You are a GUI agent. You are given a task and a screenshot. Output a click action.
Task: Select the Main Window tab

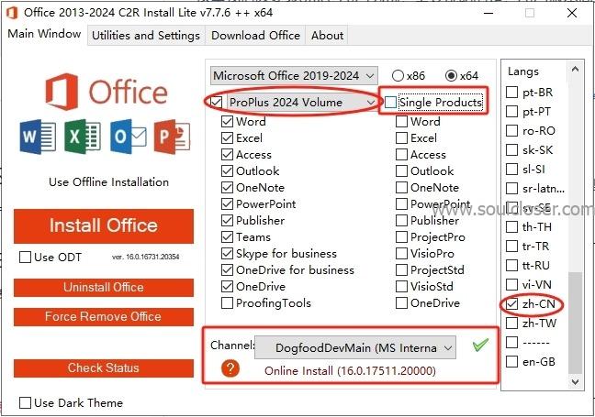[x=44, y=34]
